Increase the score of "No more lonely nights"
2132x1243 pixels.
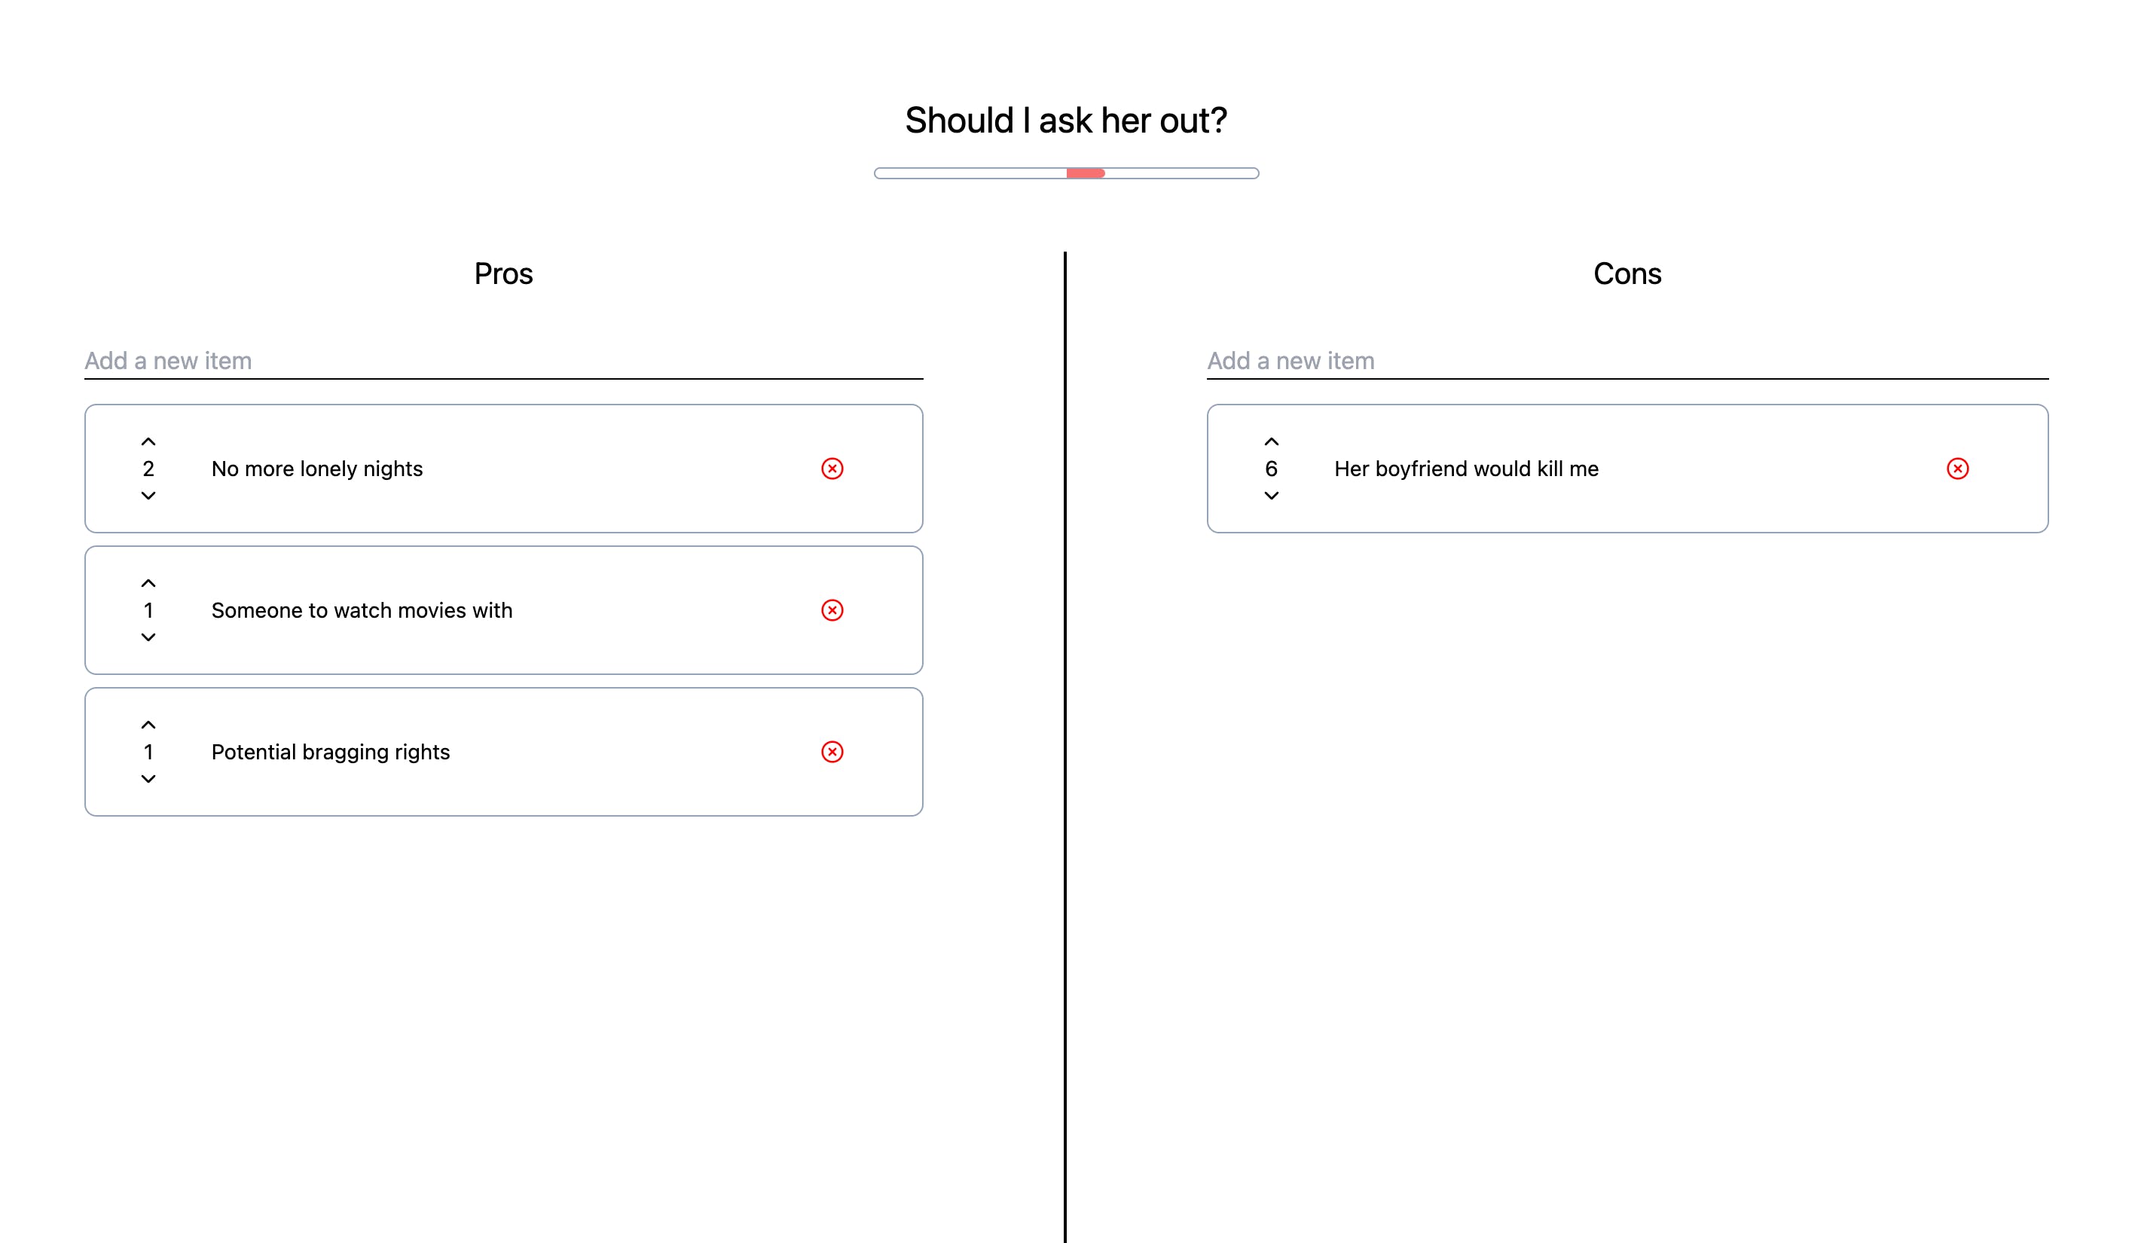(149, 441)
